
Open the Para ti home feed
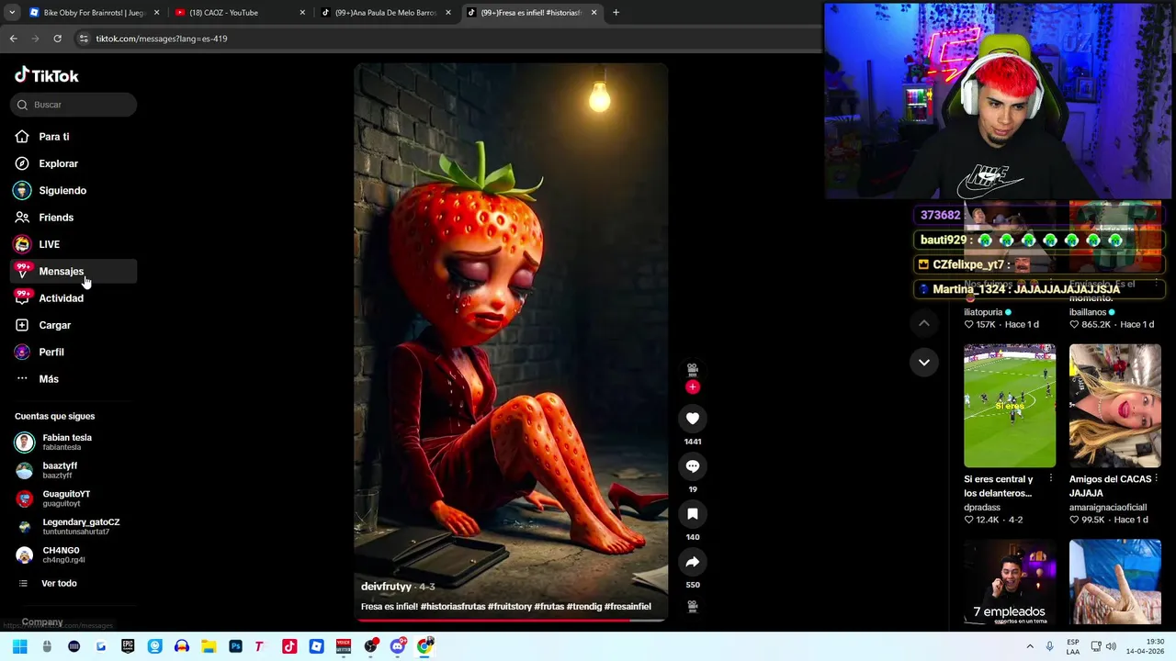[73, 137]
